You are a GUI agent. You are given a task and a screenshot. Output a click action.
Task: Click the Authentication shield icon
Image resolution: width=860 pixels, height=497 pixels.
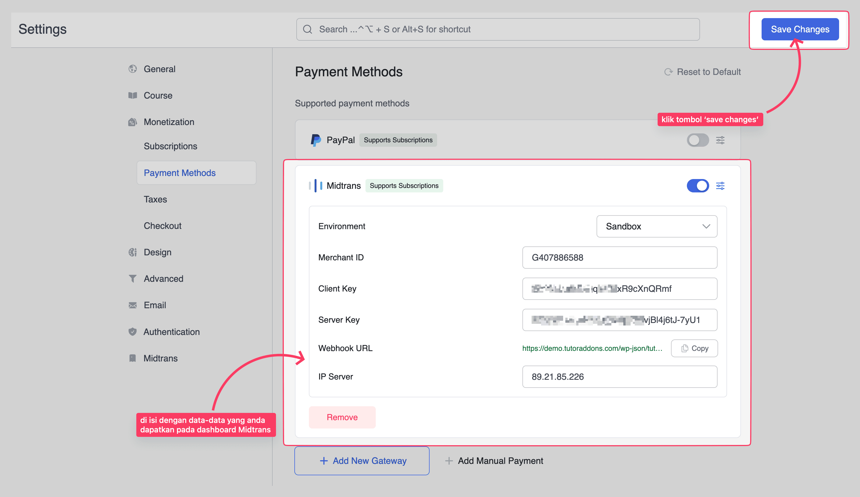click(132, 332)
